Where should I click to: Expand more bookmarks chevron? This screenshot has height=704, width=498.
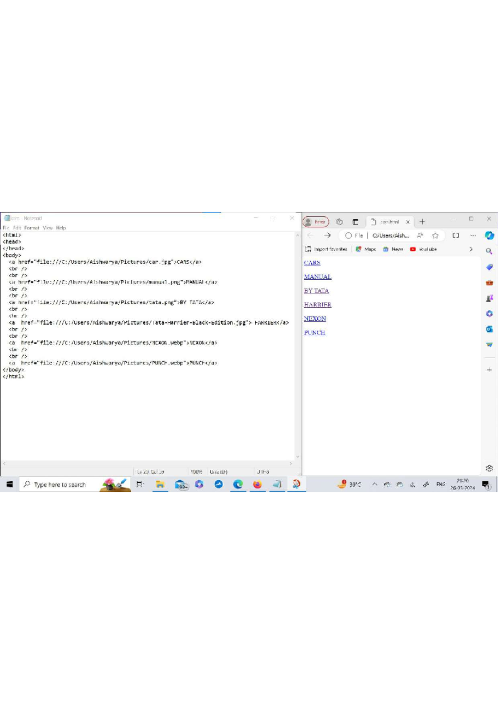[471, 249]
